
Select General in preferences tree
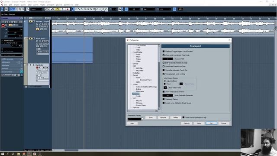click(135, 64)
